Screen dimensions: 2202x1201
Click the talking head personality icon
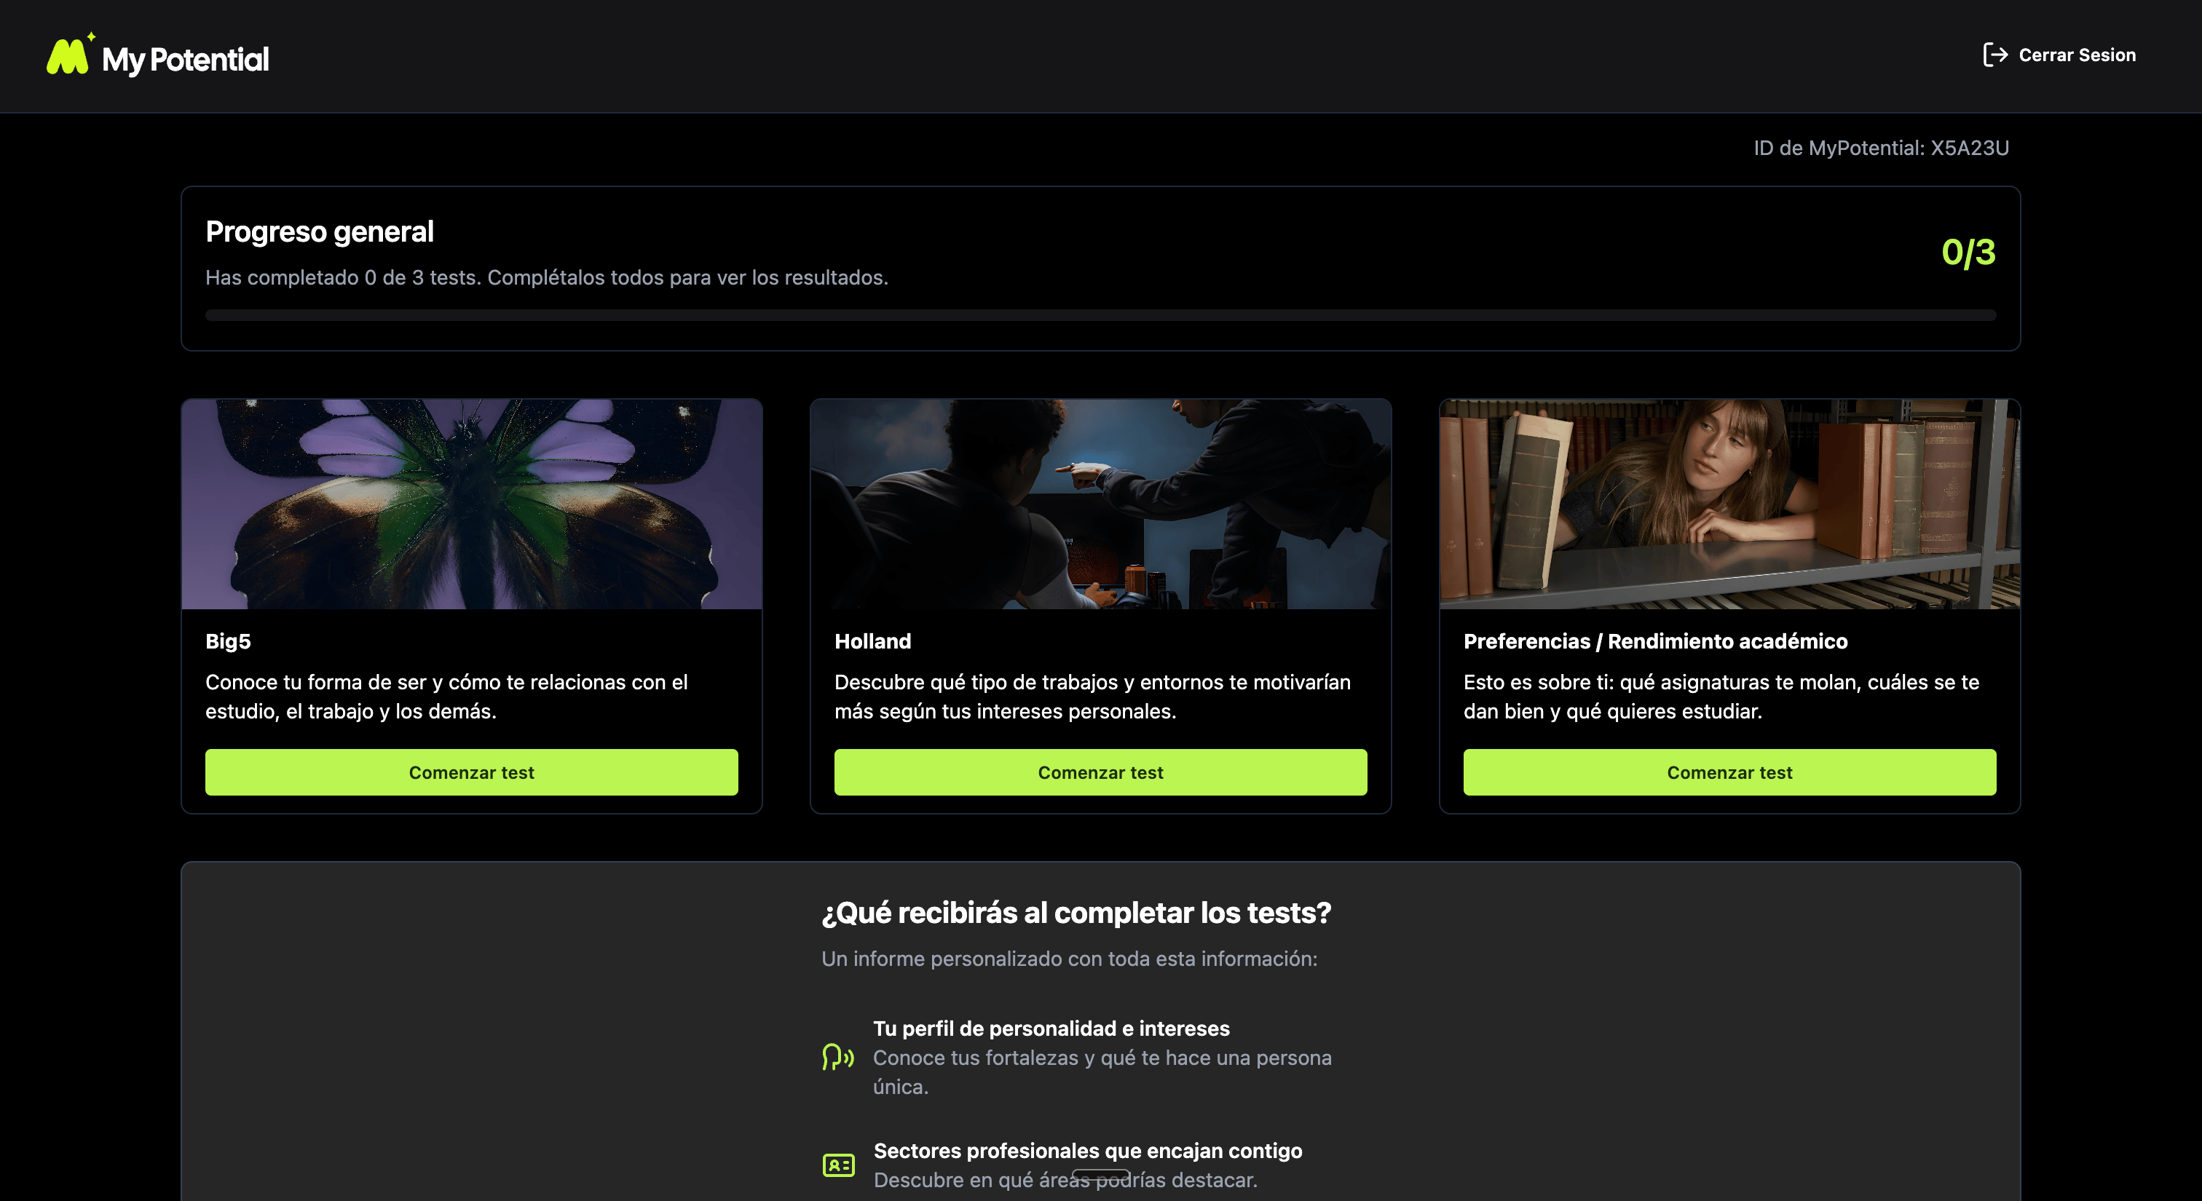[x=837, y=1058]
